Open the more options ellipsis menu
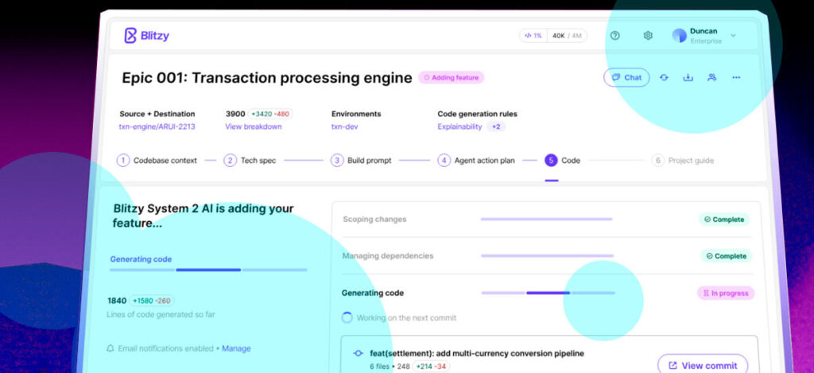This screenshot has height=373, width=814. point(736,77)
